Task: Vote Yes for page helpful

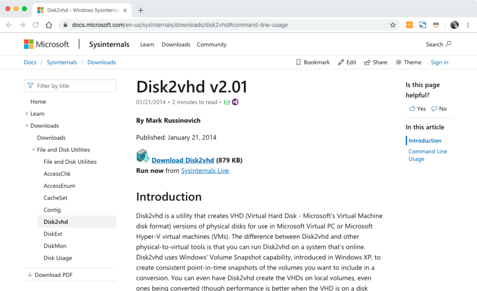Action: pyautogui.click(x=417, y=109)
